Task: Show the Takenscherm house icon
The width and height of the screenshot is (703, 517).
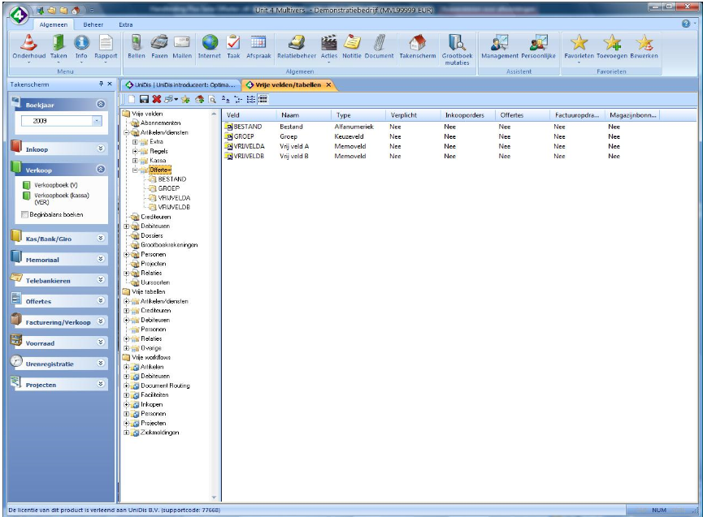Action: 418,43
